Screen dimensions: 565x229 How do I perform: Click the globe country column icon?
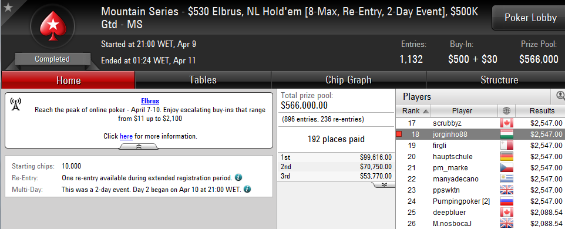[506, 110]
